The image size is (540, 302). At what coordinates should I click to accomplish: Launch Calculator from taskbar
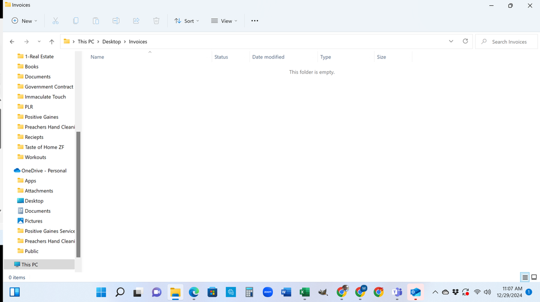click(x=249, y=292)
